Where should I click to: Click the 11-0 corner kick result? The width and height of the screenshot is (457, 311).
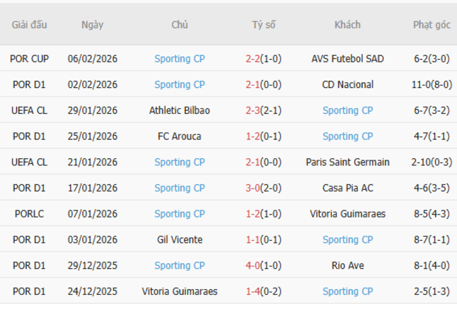pyautogui.click(x=422, y=85)
